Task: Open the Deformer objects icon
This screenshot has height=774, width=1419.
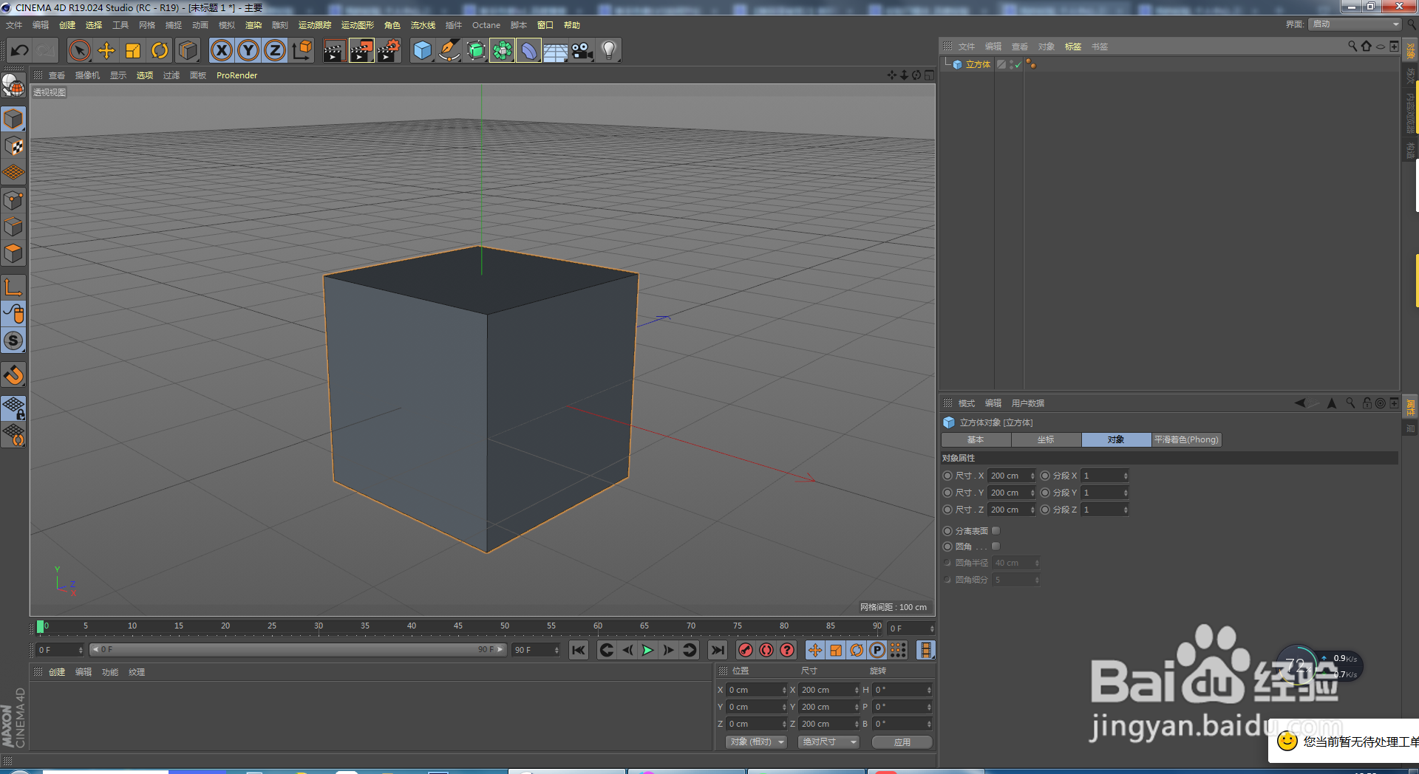Action: click(x=528, y=50)
